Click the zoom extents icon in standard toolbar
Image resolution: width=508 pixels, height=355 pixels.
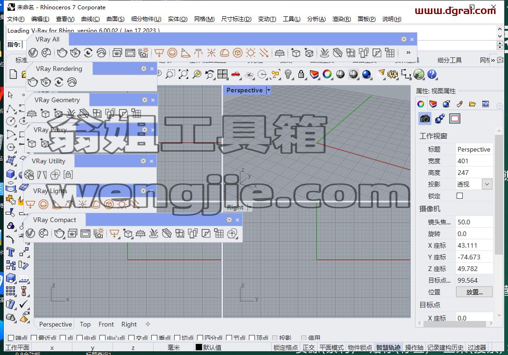pos(183,75)
